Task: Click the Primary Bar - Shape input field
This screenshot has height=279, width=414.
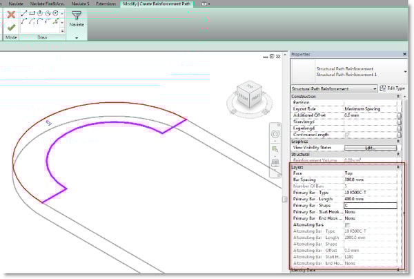Action: (x=371, y=206)
